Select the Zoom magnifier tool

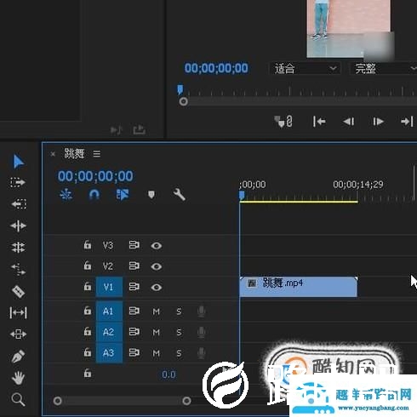18,399
